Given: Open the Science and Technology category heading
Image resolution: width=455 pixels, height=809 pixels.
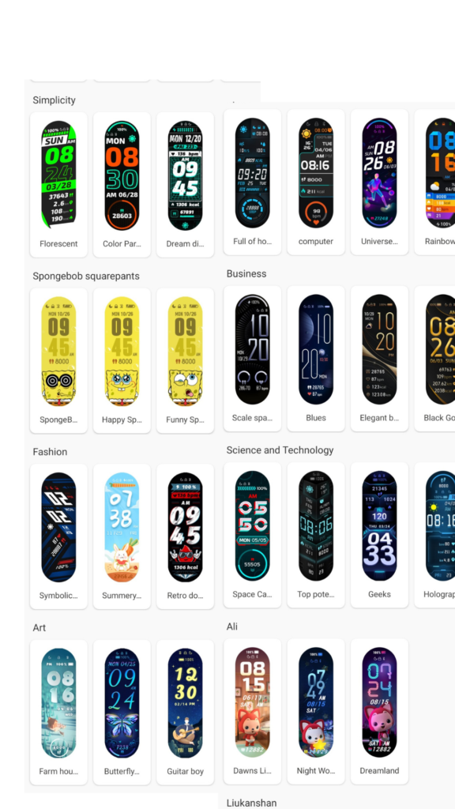Looking at the screenshot, I should (x=280, y=450).
